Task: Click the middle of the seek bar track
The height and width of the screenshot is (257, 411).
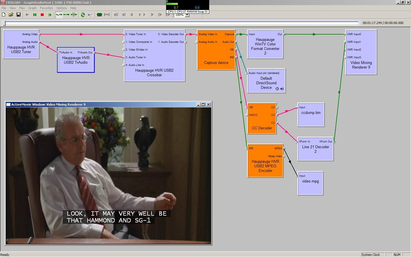Action: tap(181, 23)
